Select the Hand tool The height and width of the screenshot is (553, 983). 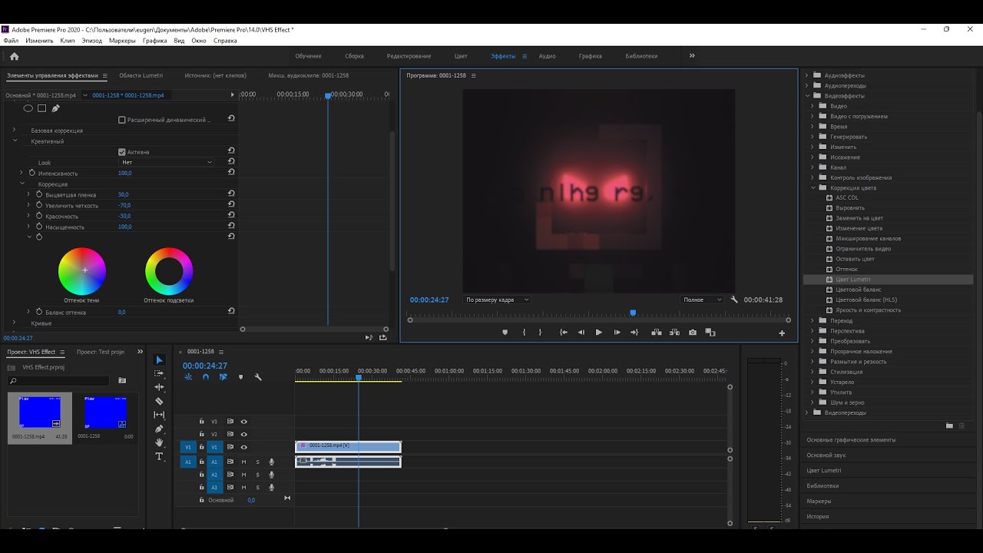click(159, 442)
